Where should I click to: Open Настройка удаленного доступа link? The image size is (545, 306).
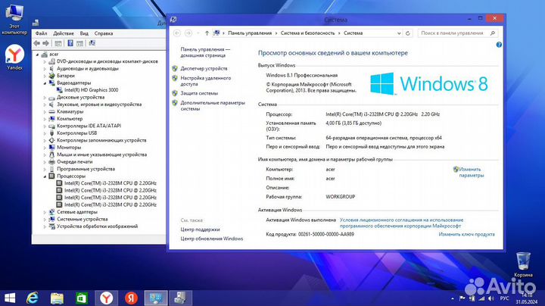(x=205, y=81)
